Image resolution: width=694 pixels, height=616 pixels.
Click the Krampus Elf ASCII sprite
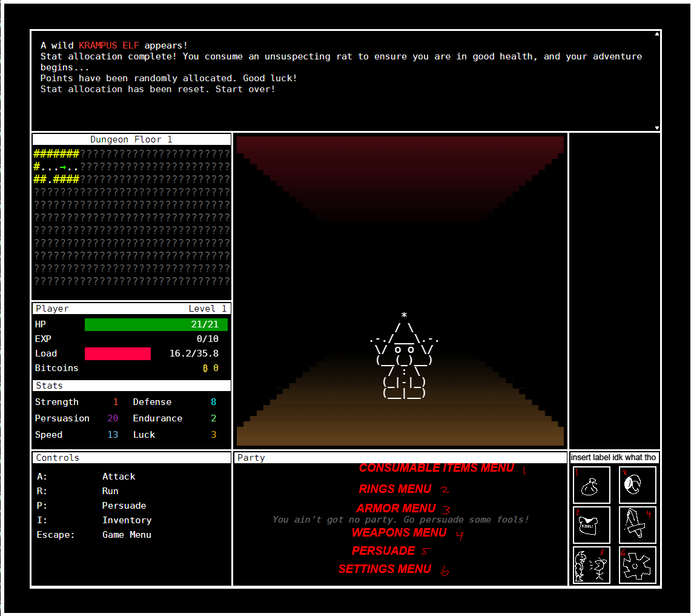click(404, 355)
